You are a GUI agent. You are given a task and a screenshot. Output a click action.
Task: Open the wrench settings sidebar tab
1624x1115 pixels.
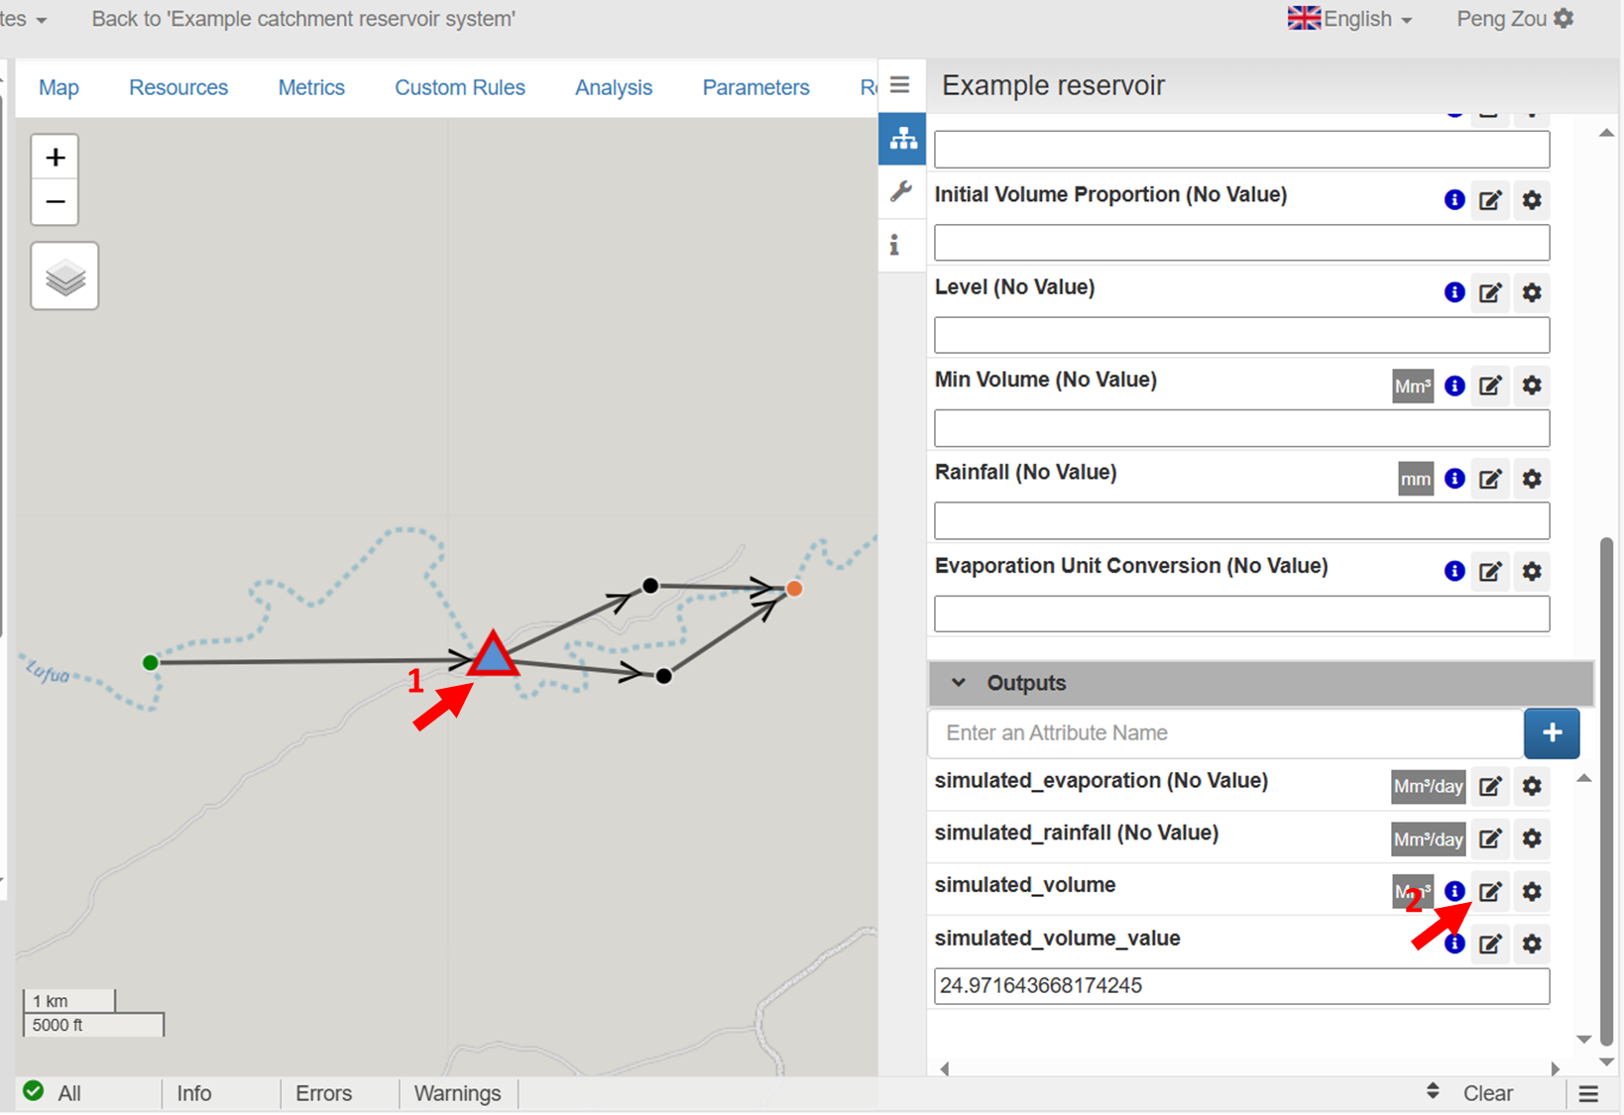901,191
